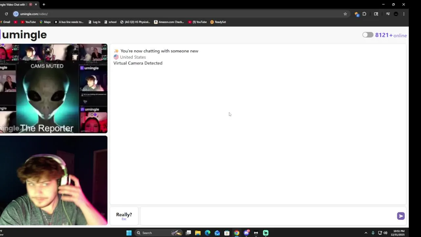The height and width of the screenshot is (237, 421).
Task: Reload the page with the refresh icon
Action: tap(6, 14)
